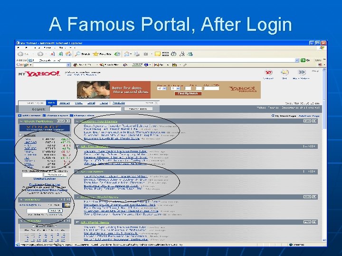Open the Reuters: Top Stories heading link
The image size is (342, 256).
tap(99, 121)
